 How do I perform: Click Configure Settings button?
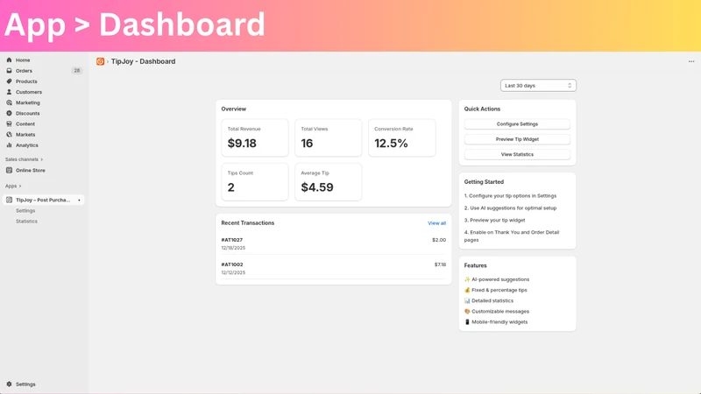517,124
